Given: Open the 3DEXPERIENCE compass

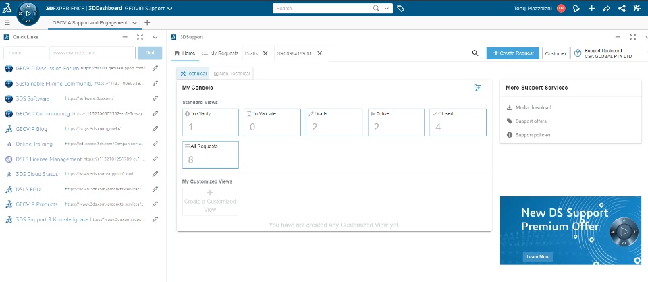Looking at the screenshot, I should point(28,13).
